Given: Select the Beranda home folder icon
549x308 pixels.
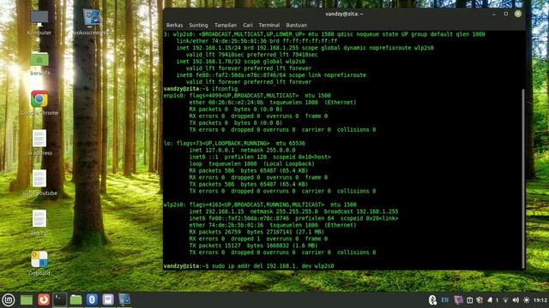Looking at the screenshot, I should coord(39,63).
